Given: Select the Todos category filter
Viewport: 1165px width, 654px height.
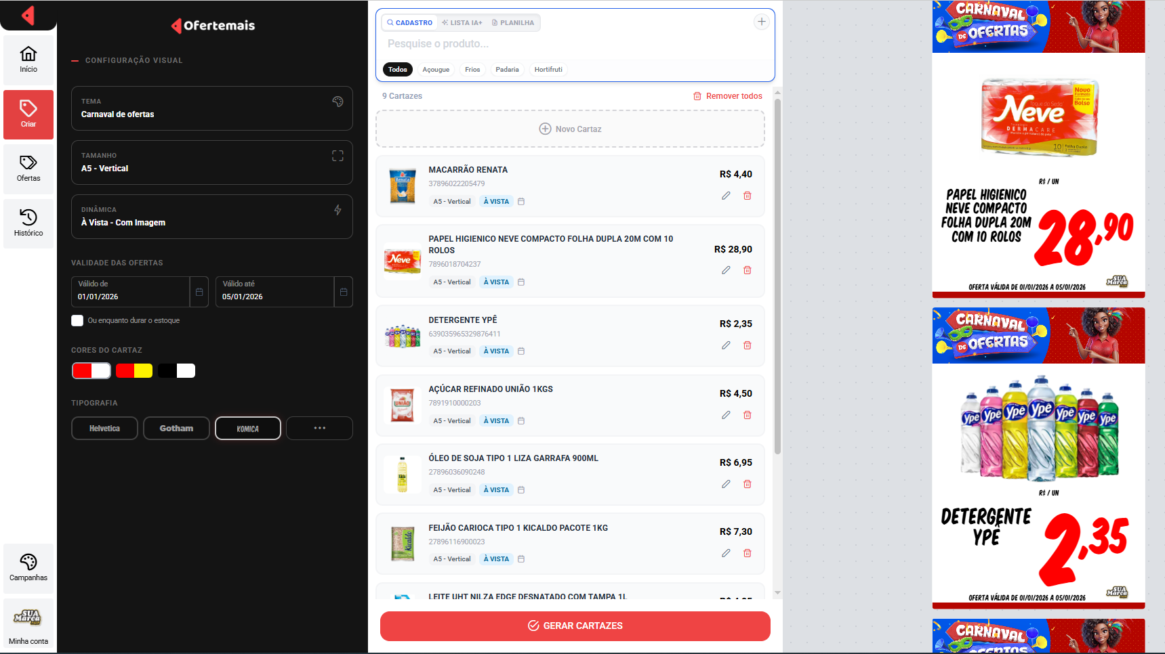Looking at the screenshot, I should coord(398,70).
